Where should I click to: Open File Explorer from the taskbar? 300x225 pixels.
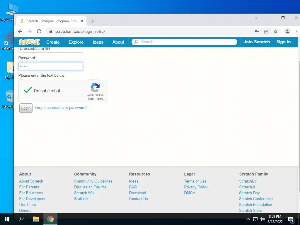[x=36, y=219]
